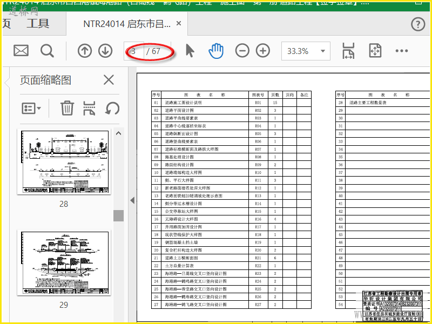Viewport: 432px width, 324px height.
Task: Click row 道路平曲线要素表
Action: [x=232, y=118]
